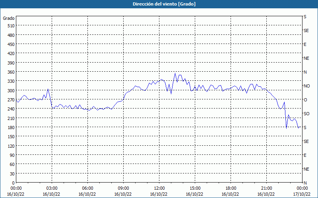Select the 'SE' compass label at 120 level

(306, 141)
